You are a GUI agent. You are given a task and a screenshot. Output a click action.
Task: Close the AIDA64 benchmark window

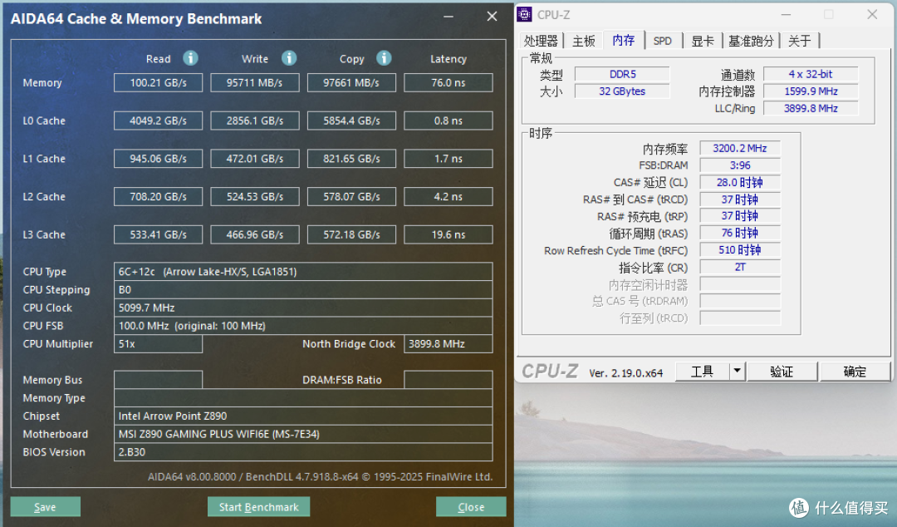coord(492,17)
